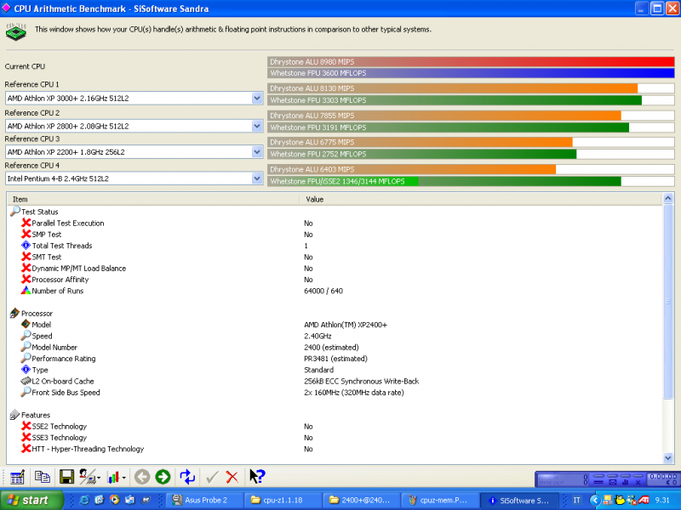Click the scroll up arrow of the list

(x=668, y=199)
